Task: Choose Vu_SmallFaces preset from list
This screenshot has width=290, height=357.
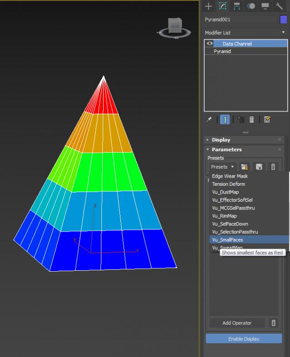Action: [x=228, y=239]
